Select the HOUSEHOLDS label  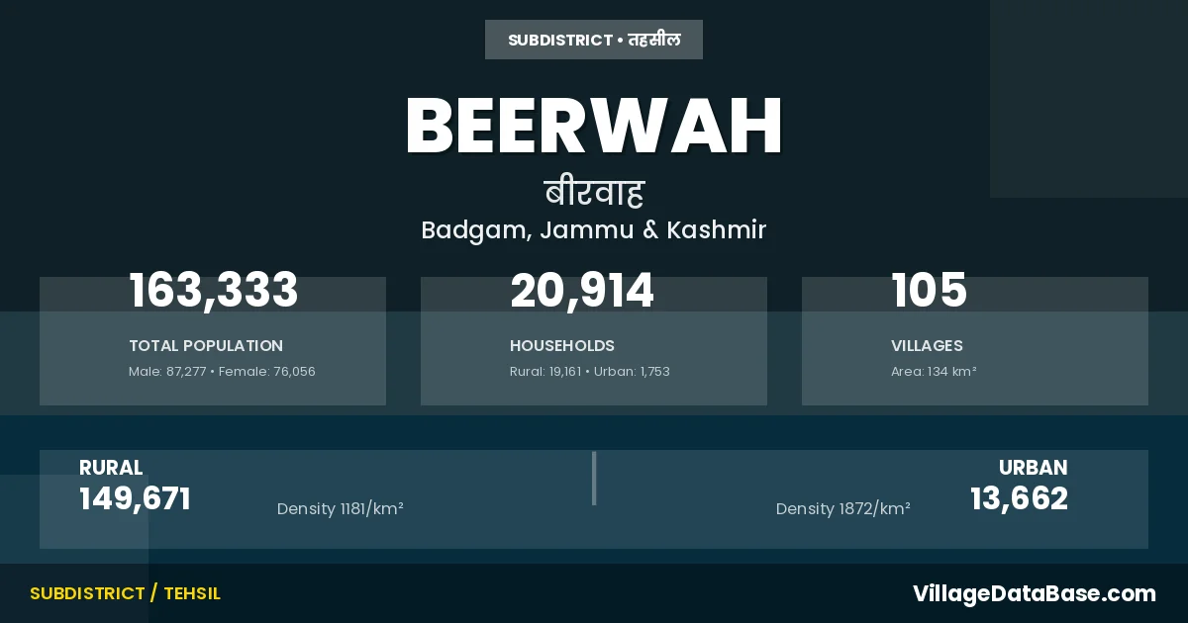tap(562, 346)
